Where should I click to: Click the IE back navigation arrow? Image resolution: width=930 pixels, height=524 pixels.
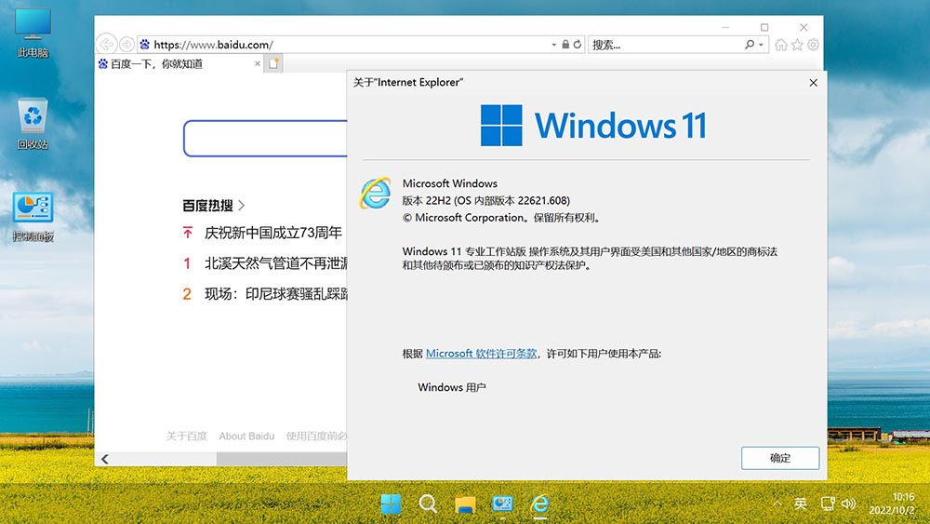point(106,45)
